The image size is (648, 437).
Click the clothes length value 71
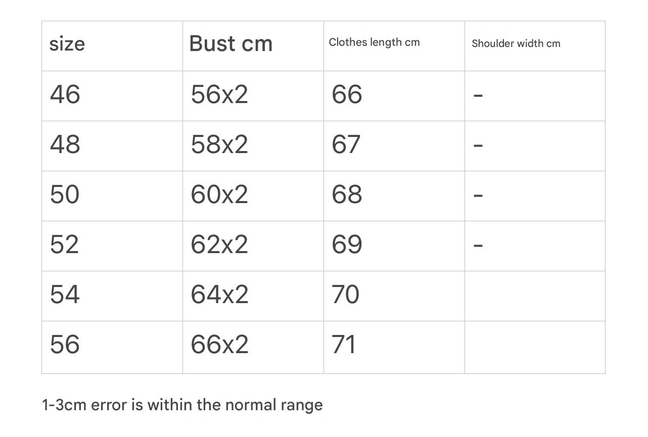point(344,345)
